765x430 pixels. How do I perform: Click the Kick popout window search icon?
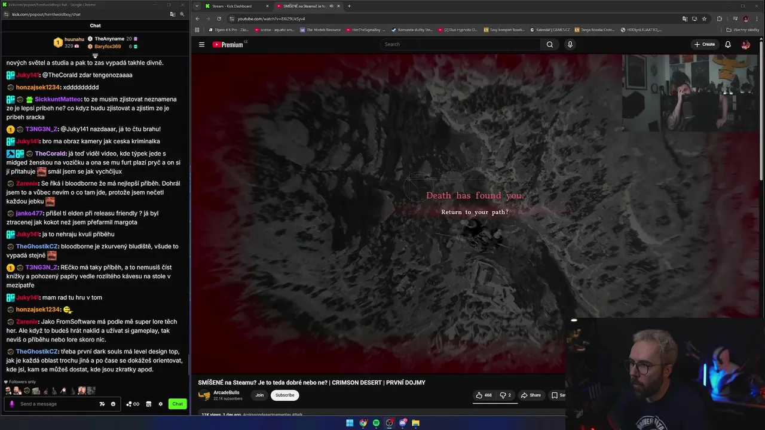pos(182,14)
